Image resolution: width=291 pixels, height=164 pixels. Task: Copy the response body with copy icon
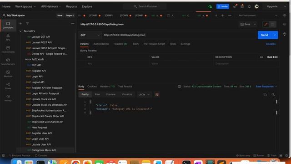click(265, 94)
